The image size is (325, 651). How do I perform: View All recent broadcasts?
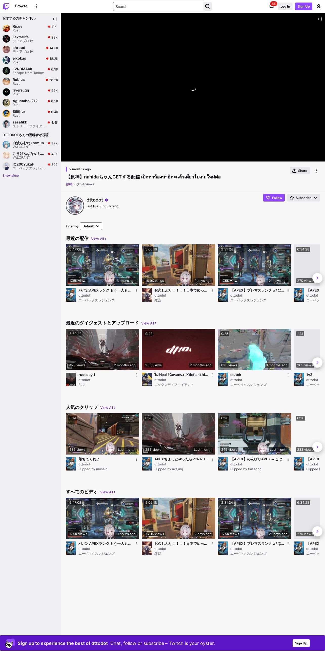(x=99, y=239)
